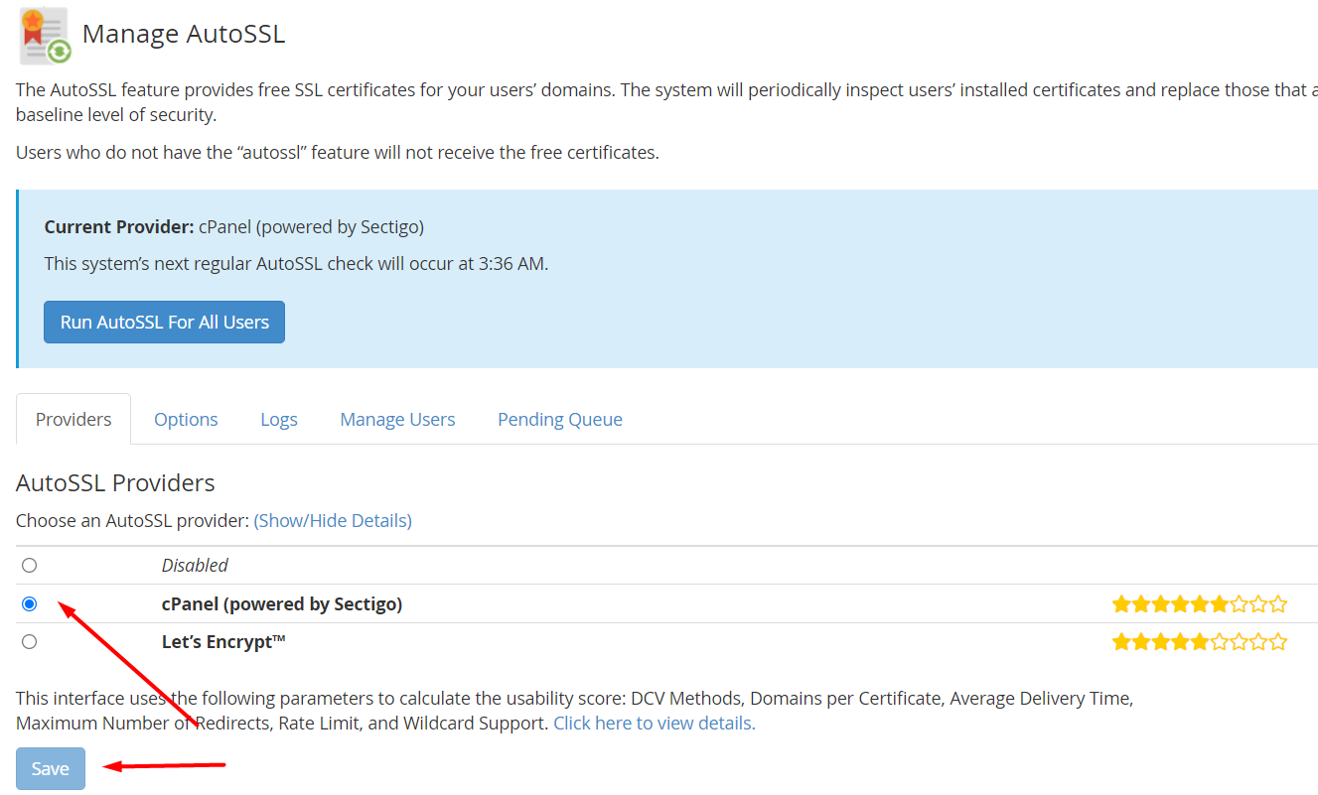Click the Save button
Screen dimensions: 1318x795
point(50,768)
